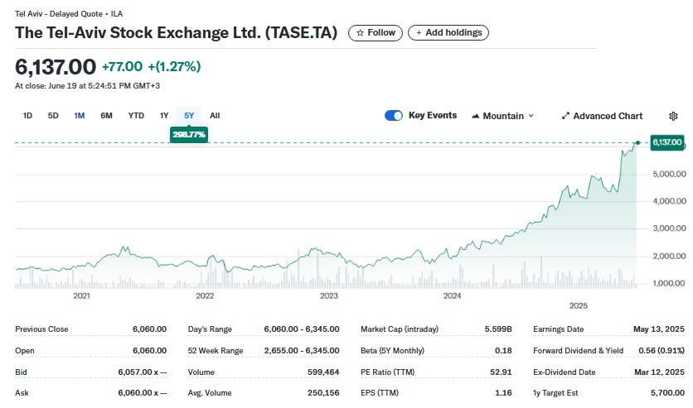The width and height of the screenshot is (693, 408).
Task: Click the May 13, 2025 earnings date
Action: pos(658,329)
